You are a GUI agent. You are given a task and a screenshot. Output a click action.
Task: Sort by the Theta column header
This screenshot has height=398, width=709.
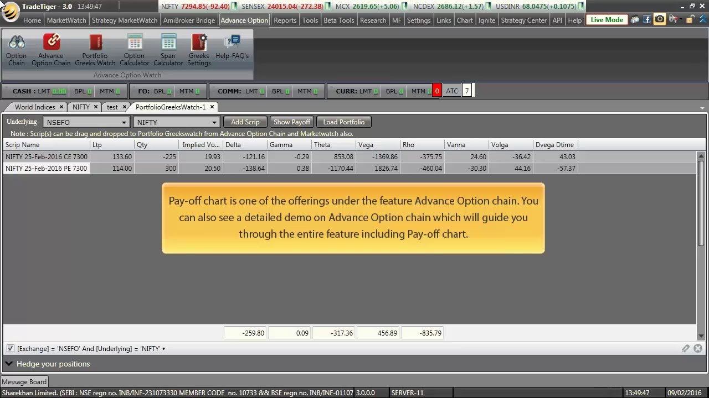(x=333, y=145)
